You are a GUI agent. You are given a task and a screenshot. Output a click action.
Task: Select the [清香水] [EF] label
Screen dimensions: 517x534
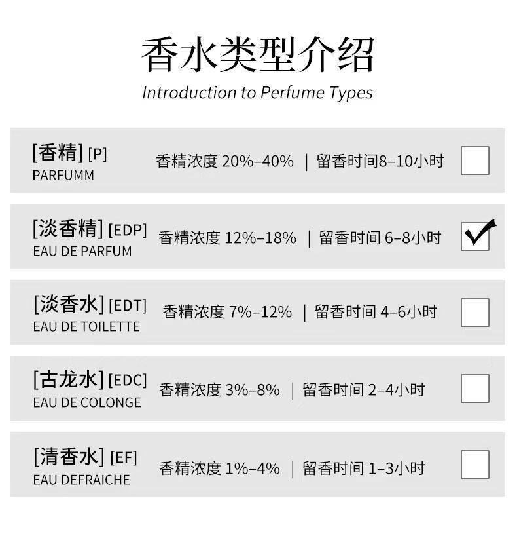pos(85,457)
